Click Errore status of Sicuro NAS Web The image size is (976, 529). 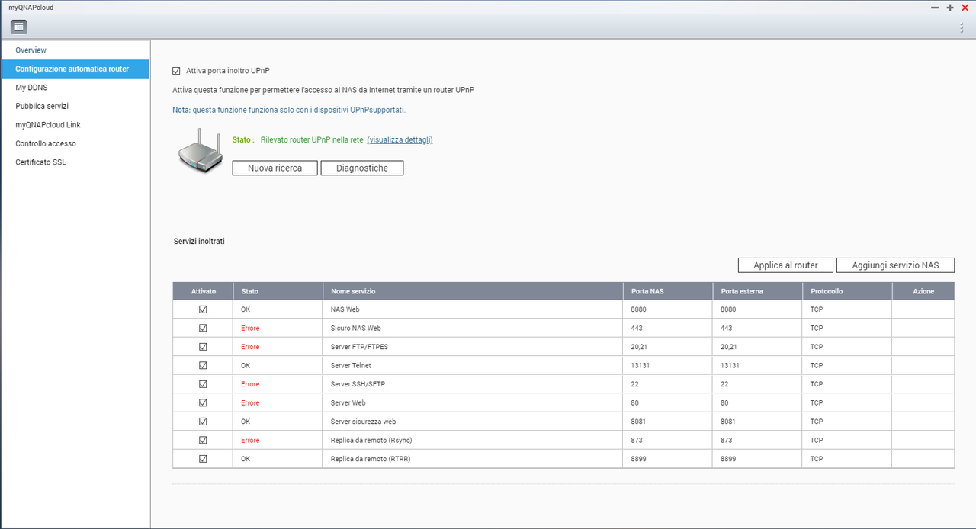click(x=250, y=328)
